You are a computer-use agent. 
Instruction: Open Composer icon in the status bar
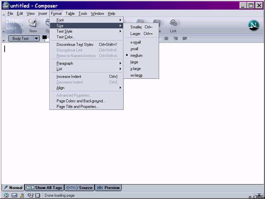click(30, 195)
